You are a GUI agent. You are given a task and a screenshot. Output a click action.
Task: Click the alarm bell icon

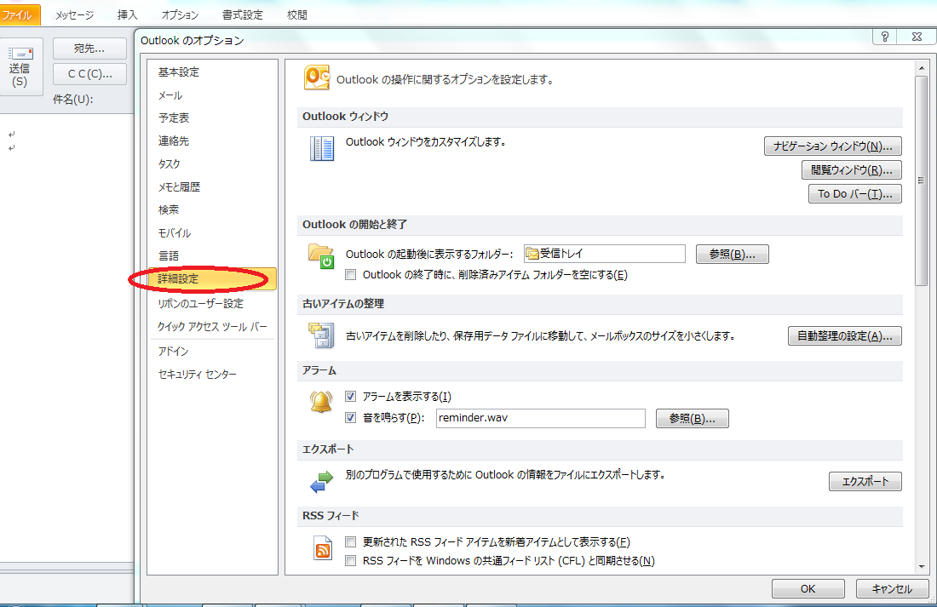[x=321, y=402]
